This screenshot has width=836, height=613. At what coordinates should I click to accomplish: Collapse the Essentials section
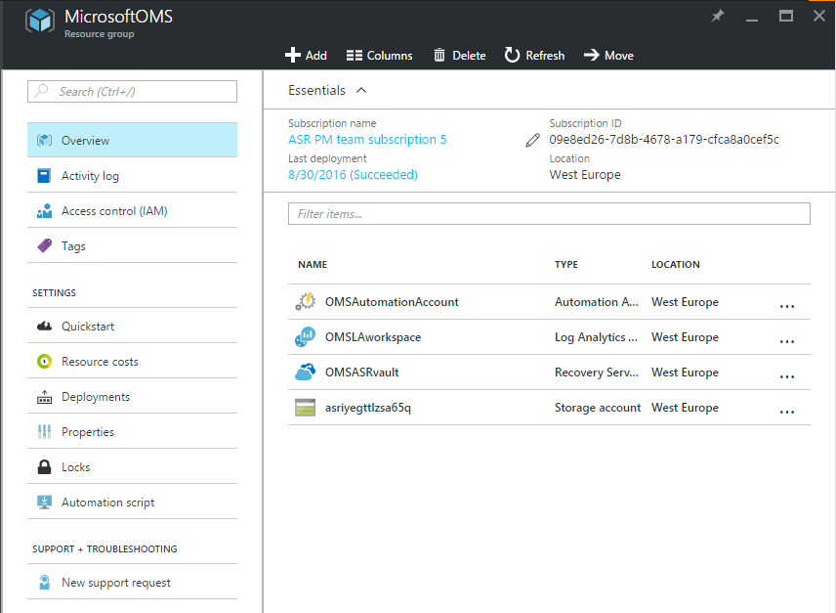pos(361,90)
